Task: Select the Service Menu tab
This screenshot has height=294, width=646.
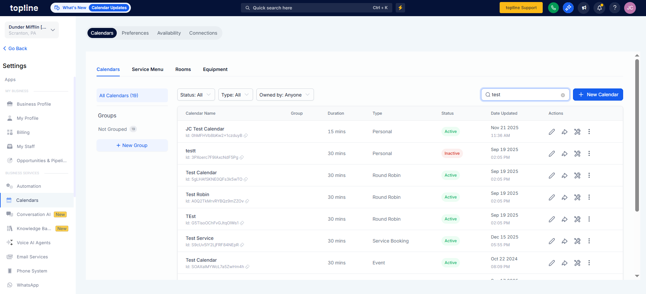Action: pyautogui.click(x=147, y=69)
